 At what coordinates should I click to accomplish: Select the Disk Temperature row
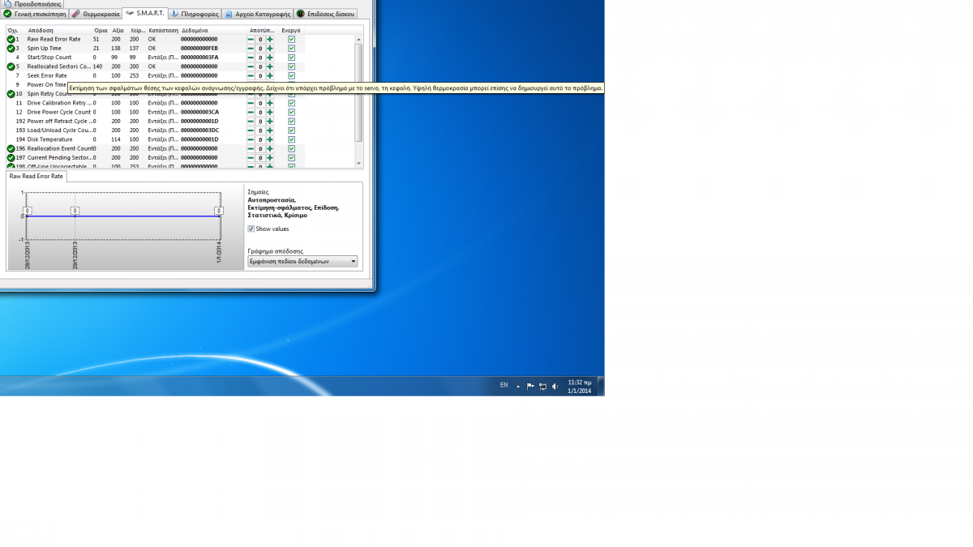coord(156,139)
